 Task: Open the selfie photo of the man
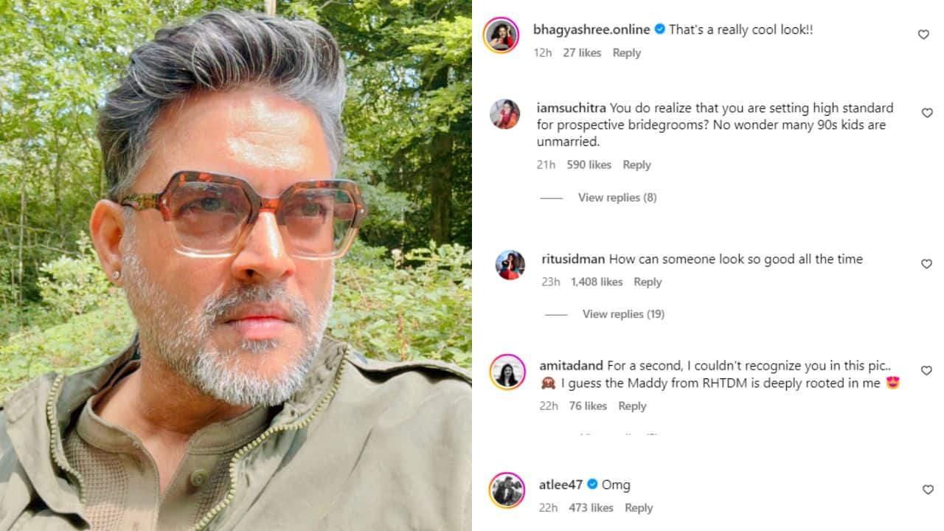(236, 265)
